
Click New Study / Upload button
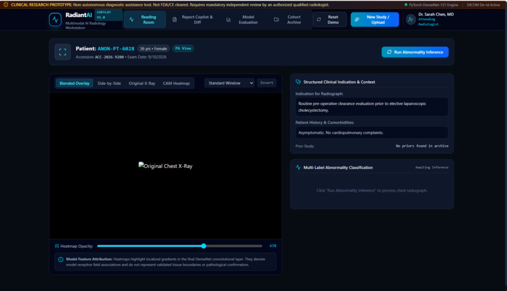(375, 19)
